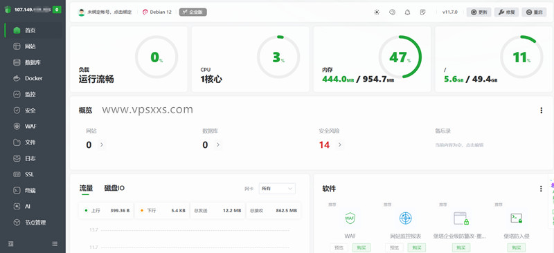This screenshot has height=253, width=554.
Task: Click the 节点管理 cube icon in sidebar
Action: tap(17, 223)
